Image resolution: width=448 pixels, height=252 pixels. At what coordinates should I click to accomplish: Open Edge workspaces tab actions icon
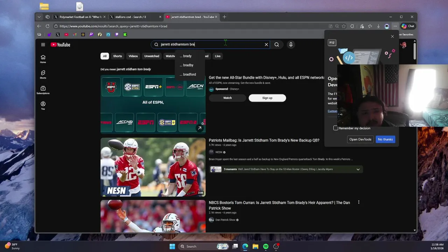click(48, 17)
